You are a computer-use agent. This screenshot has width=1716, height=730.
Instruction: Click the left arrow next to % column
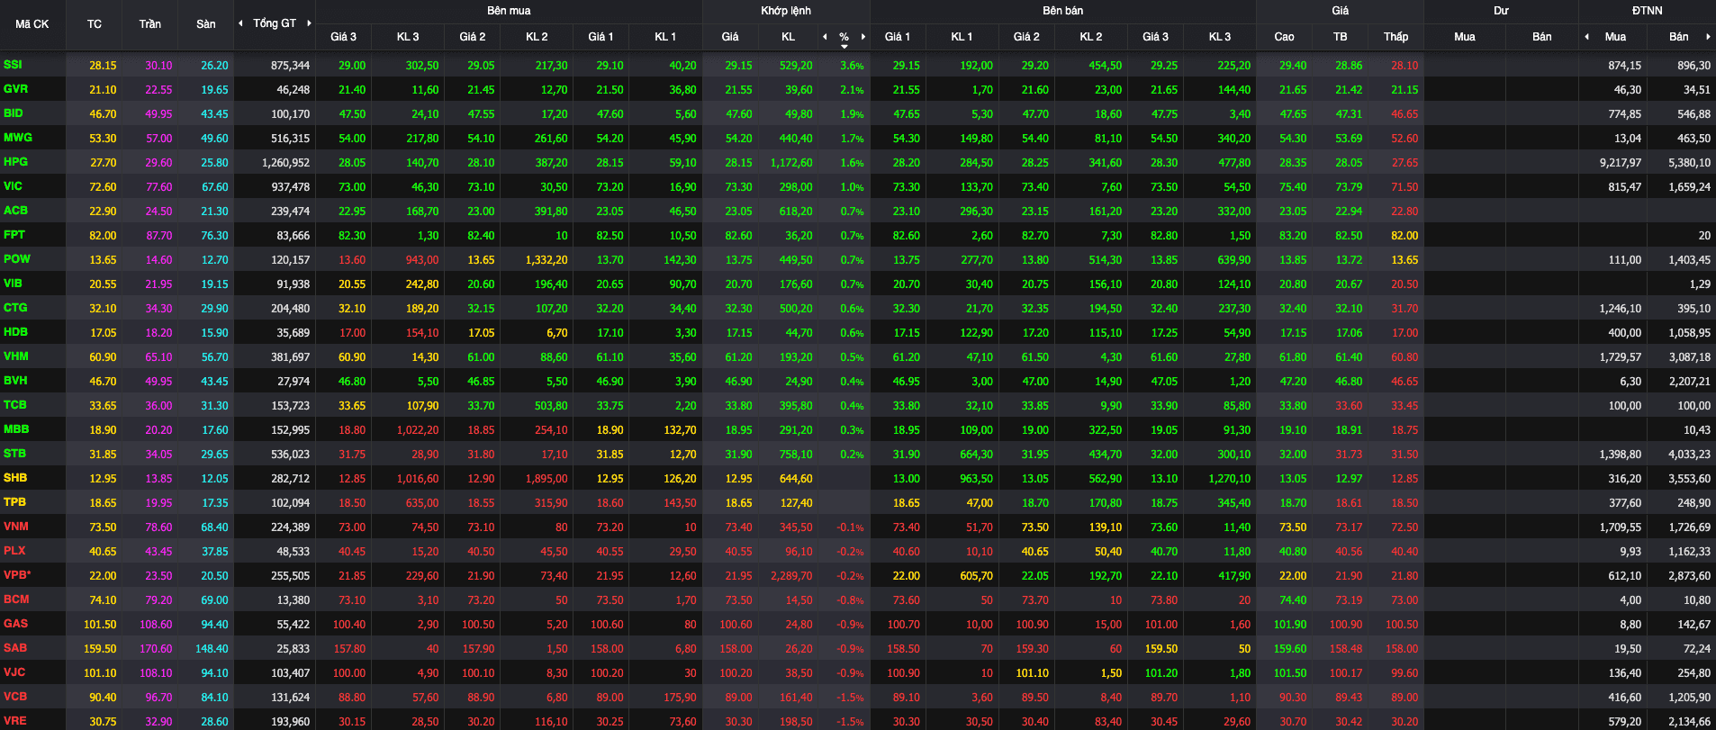point(825,37)
